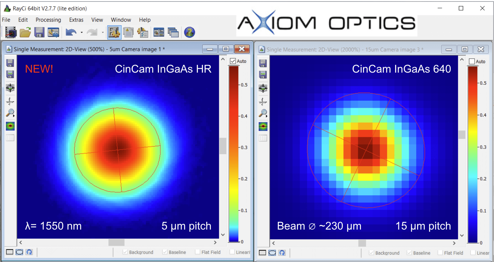Select magnifier zoom tool in 15um window
This screenshot has height=262, width=494.
(263, 113)
